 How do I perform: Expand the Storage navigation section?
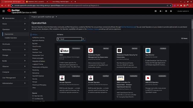14,55
